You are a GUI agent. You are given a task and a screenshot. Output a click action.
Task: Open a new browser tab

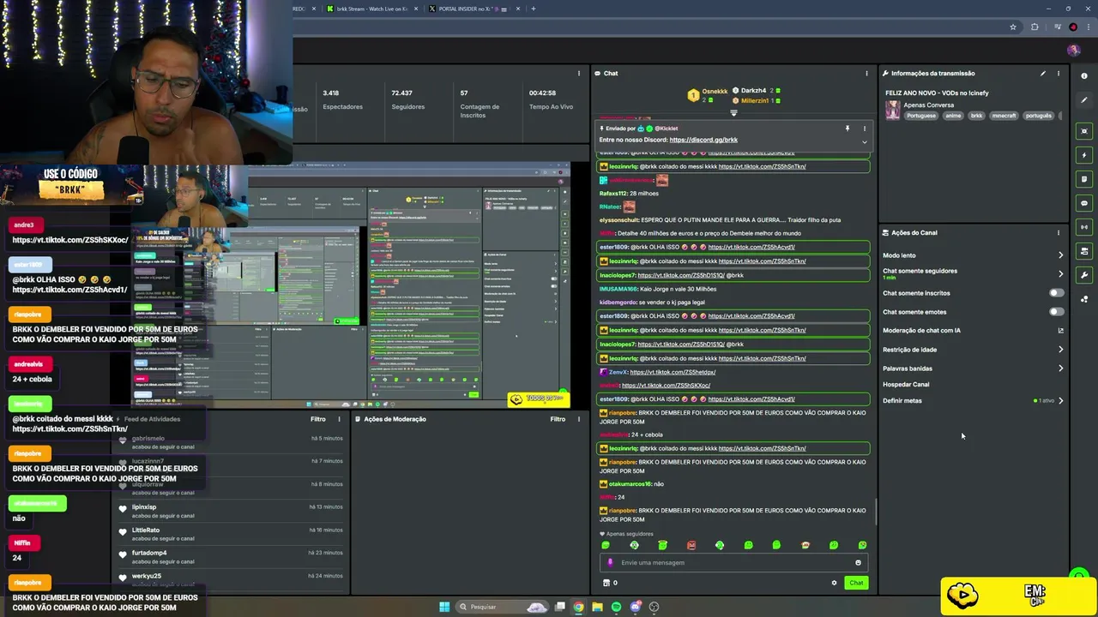click(x=533, y=9)
